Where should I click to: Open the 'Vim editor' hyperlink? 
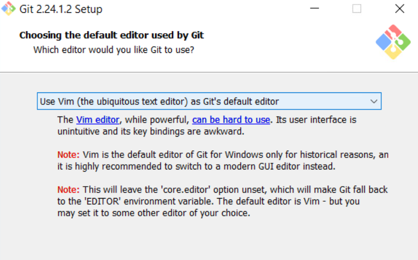point(98,120)
